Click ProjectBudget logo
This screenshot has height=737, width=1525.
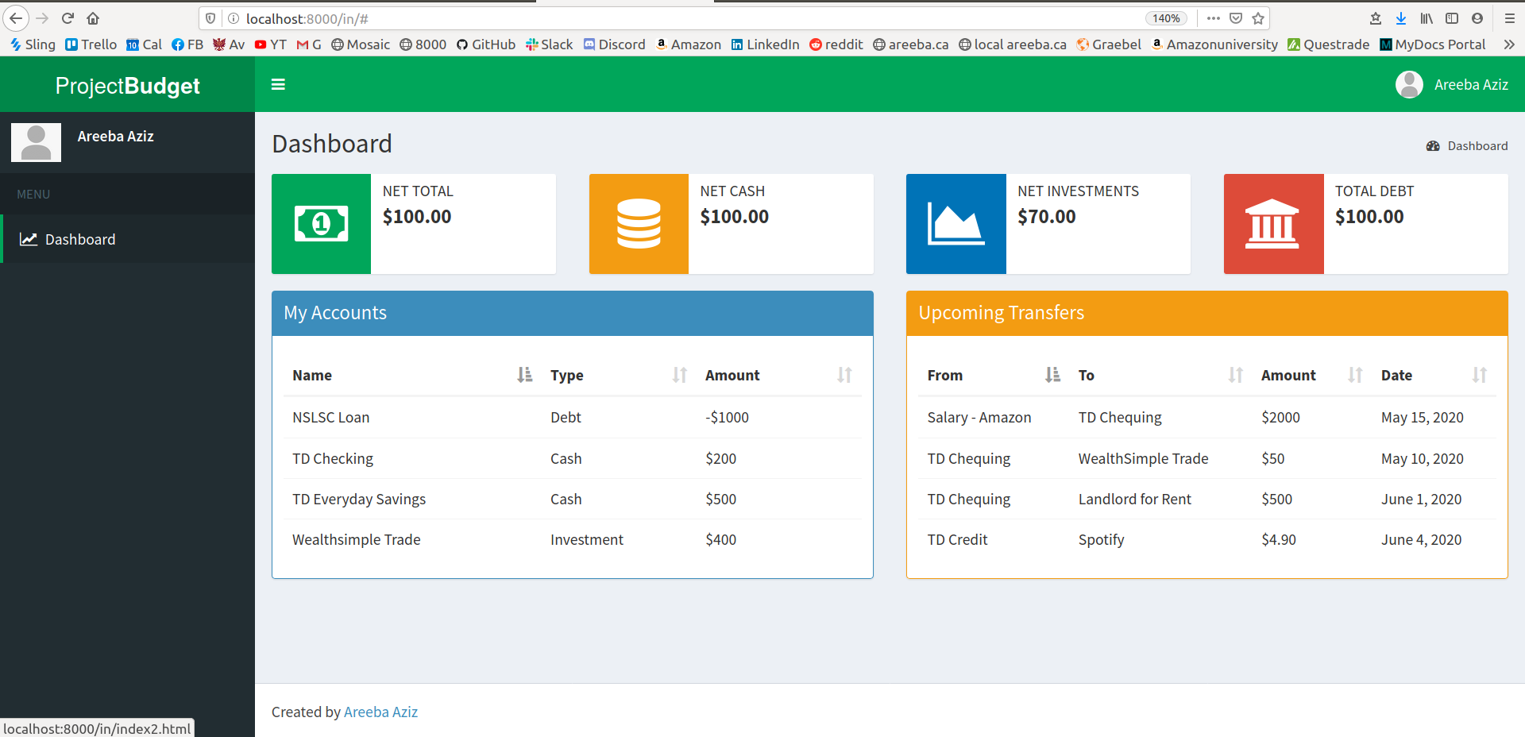point(127,85)
